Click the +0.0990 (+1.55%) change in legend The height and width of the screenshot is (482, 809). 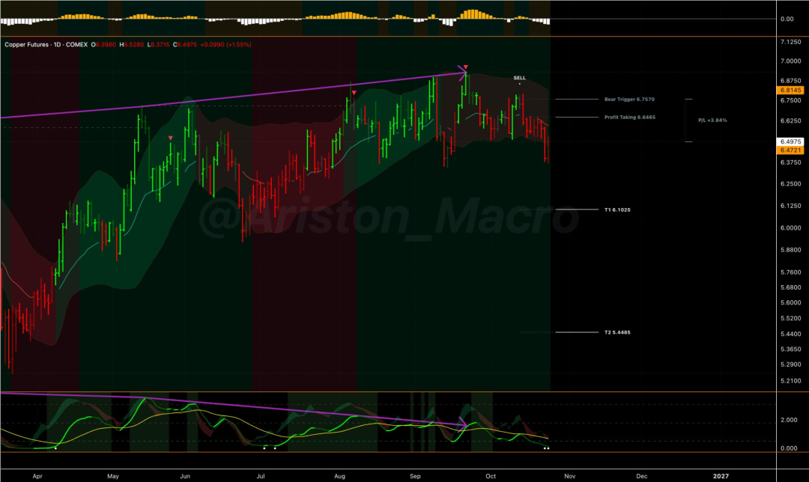pyautogui.click(x=226, y=45)
